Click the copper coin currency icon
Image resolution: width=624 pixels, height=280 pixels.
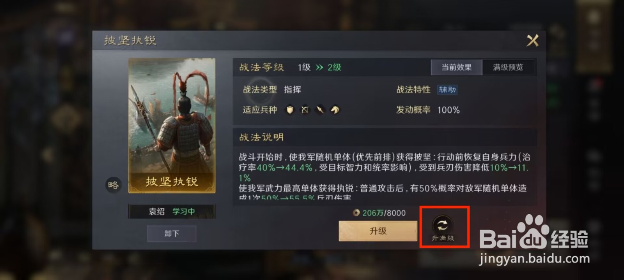tap(356, 213)
